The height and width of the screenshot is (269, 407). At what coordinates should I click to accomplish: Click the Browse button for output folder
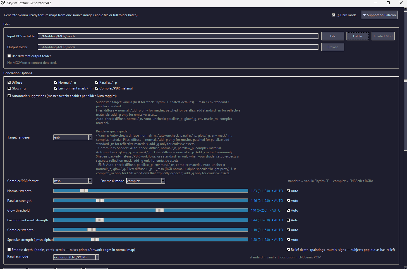point(333,47)
